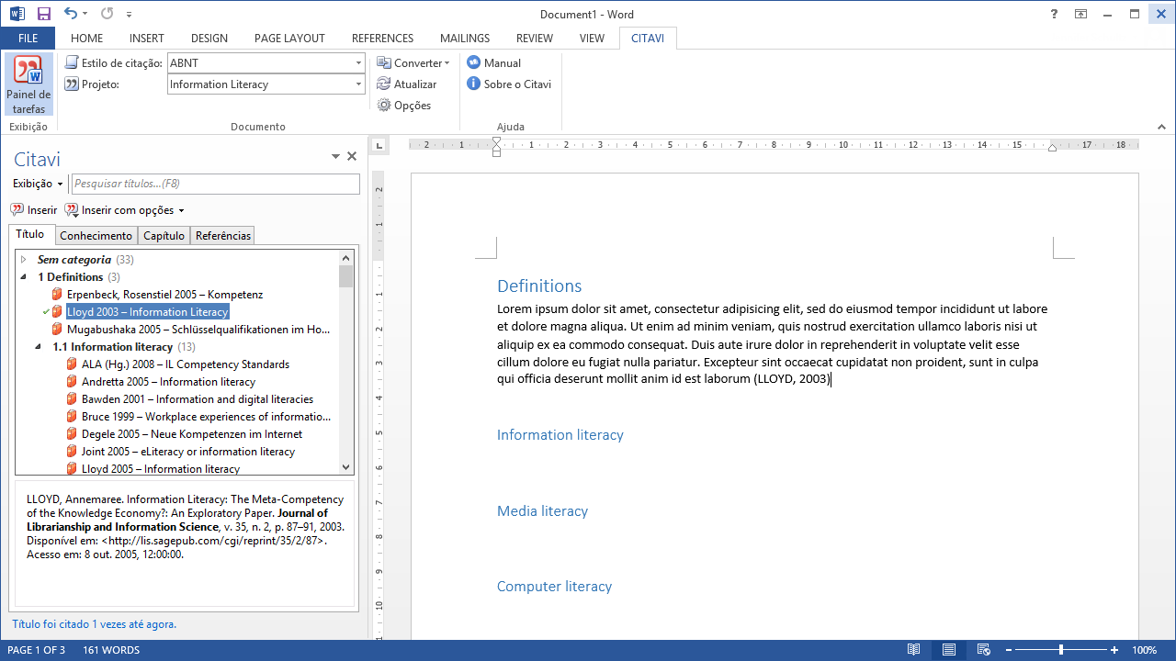The width and height of the screenshot is (1176, 661).
Task: Select Andretta 2005 – Information literacy
Action: tap(168, 382)
